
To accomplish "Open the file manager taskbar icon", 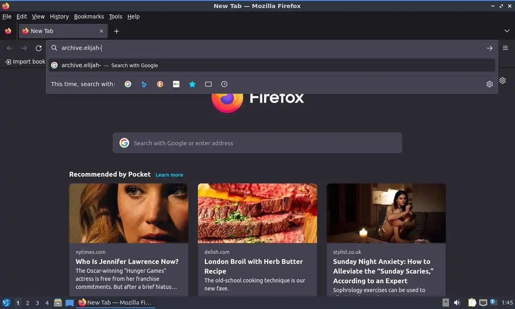I will pos(58,303).
